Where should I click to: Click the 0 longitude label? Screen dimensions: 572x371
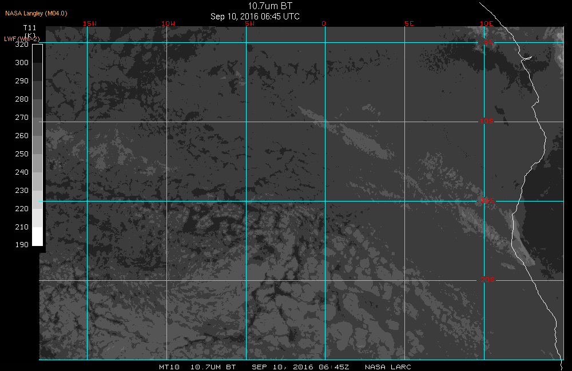click(324, 23)
